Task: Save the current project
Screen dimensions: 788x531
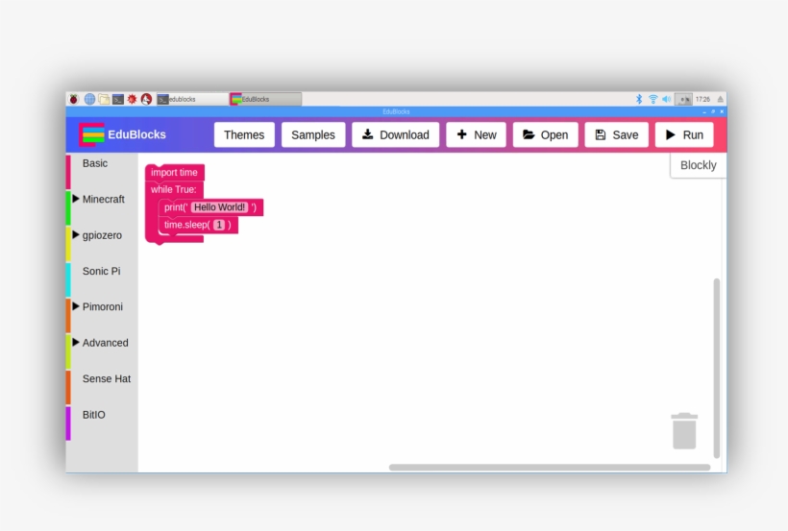Action: pyautogui.click(x=616, y=134)
